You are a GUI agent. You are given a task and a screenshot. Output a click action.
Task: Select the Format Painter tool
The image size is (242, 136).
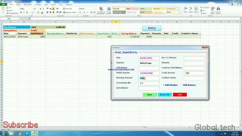[12, 13]
